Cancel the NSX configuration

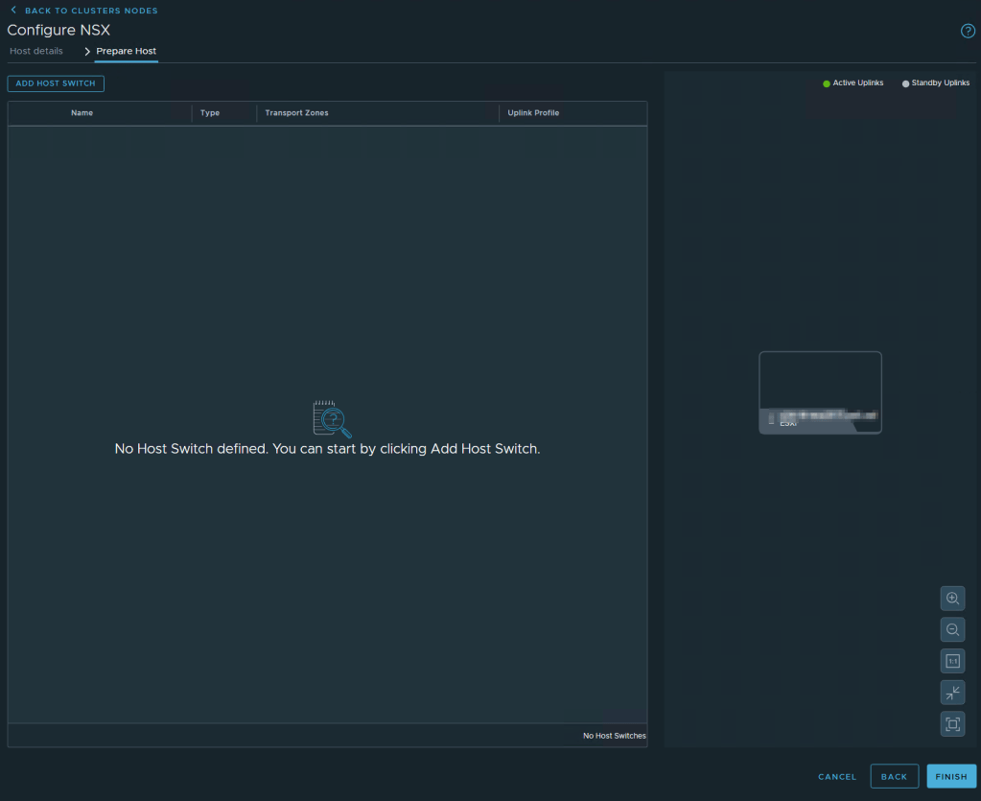837,776
